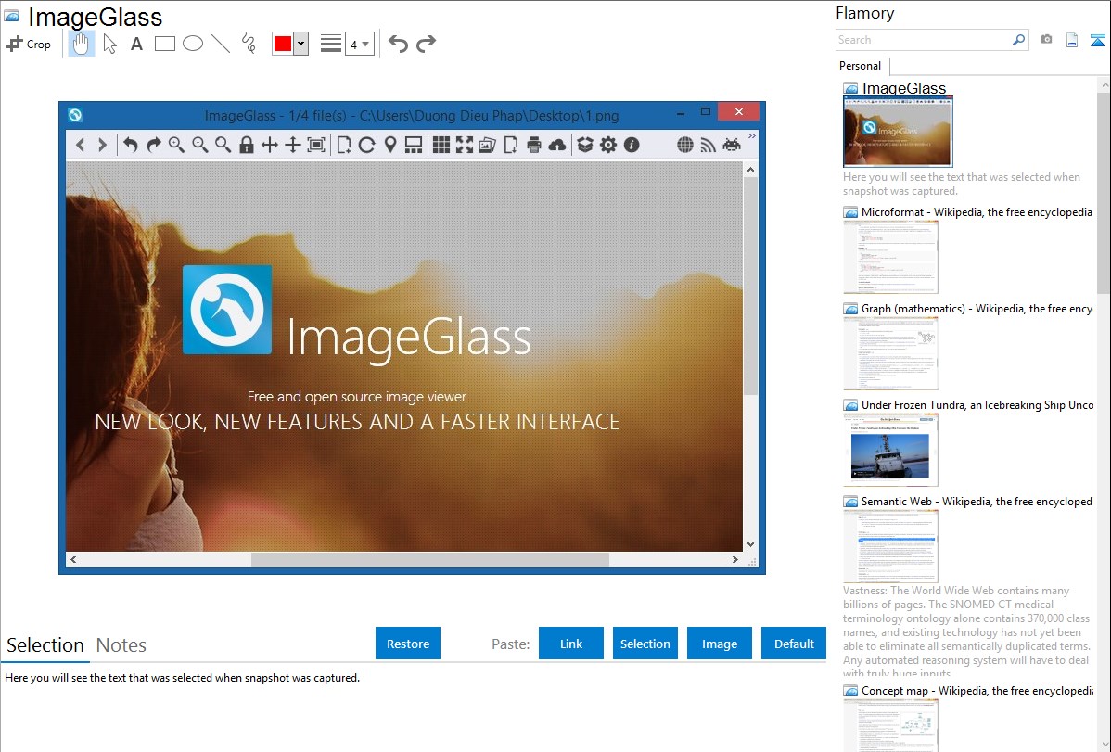Rotate image clockwise in ImageGlass

click(x=154, y=146)
